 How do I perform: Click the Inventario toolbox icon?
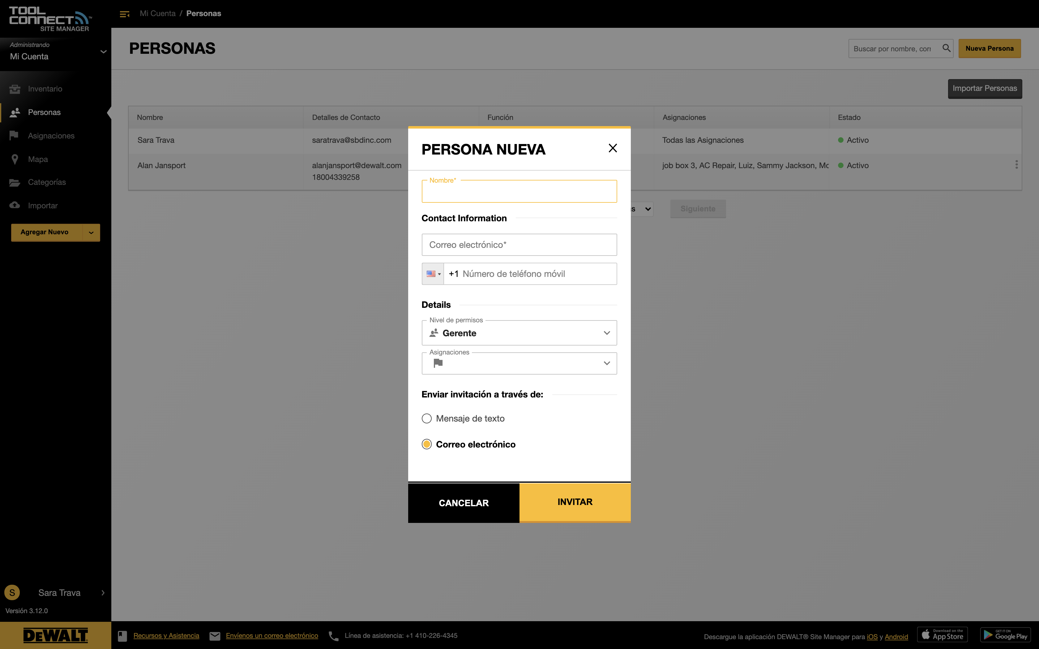point(15,89)
